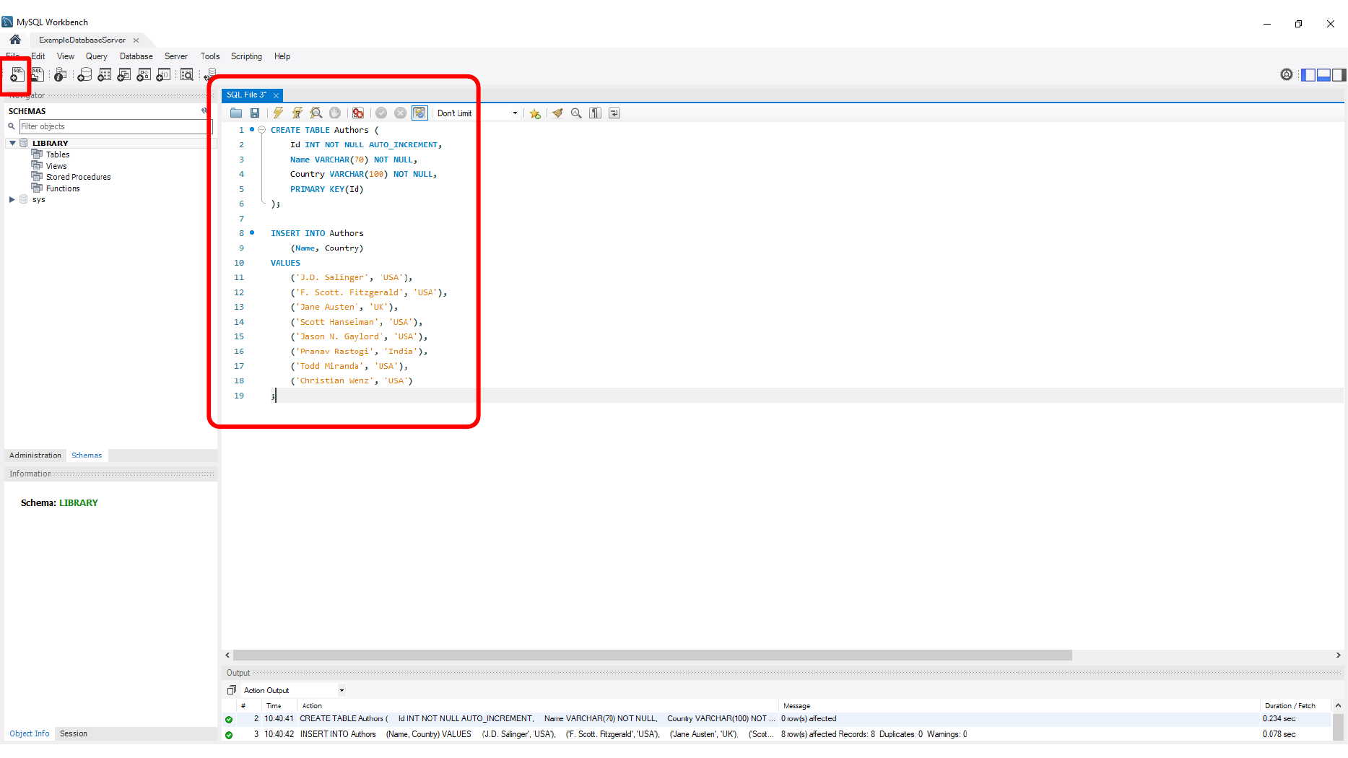This screenshot has height=758, width=1348.
Task: Open the find panel magnifier icon
Action: tap(576, 113)
